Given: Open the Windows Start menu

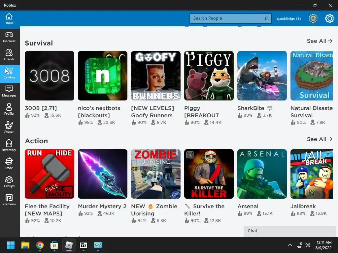Looking at the screenshot, I should point(11,245).
